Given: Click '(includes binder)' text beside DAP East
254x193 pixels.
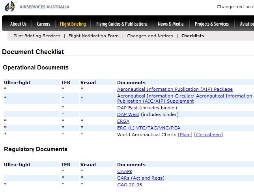Looking at the screenshot, I should tap(158, 108).
